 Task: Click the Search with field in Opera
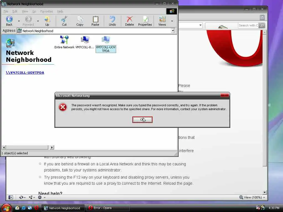(x=248, y=25)
